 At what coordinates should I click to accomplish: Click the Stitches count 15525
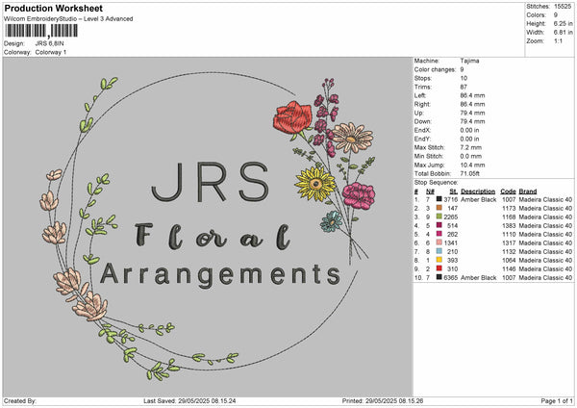coord(564,6)
